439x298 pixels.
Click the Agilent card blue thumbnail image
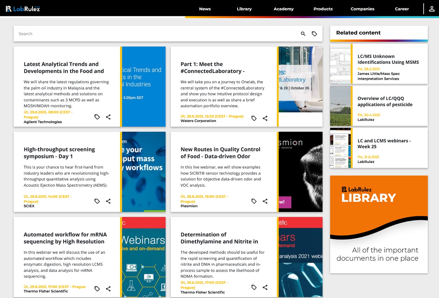[x=144, y=87]
